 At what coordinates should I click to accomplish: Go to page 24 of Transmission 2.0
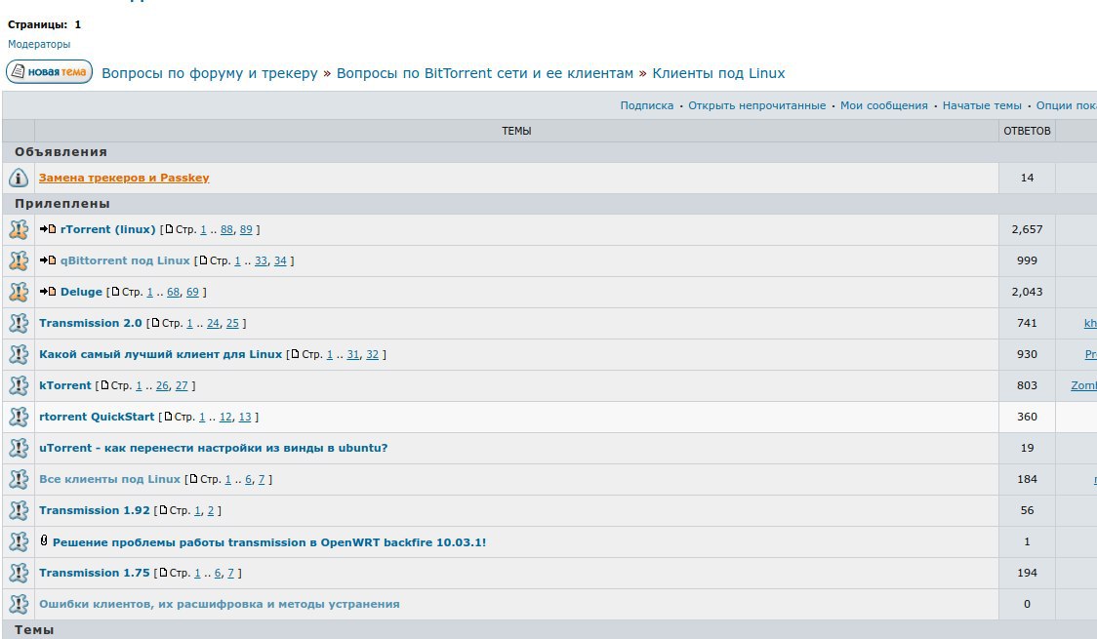214,324
